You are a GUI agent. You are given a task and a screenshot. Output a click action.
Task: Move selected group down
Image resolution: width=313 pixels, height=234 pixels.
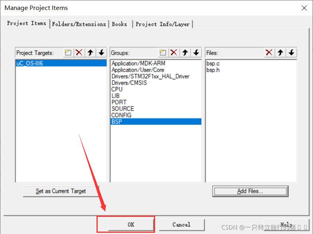tap(196, 53)
